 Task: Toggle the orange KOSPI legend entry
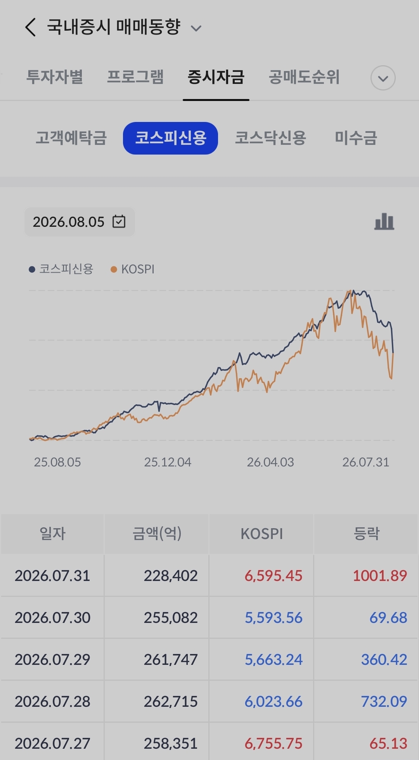[133, 269]
